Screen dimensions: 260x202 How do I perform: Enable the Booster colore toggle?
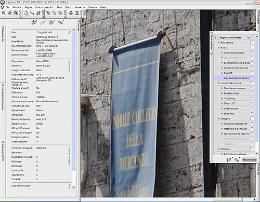pyautogui.click(x=252, y=93)
